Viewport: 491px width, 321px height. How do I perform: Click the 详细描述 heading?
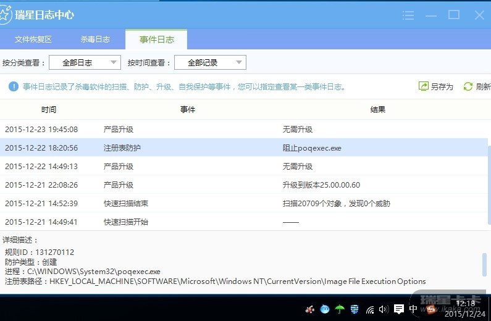20,240
